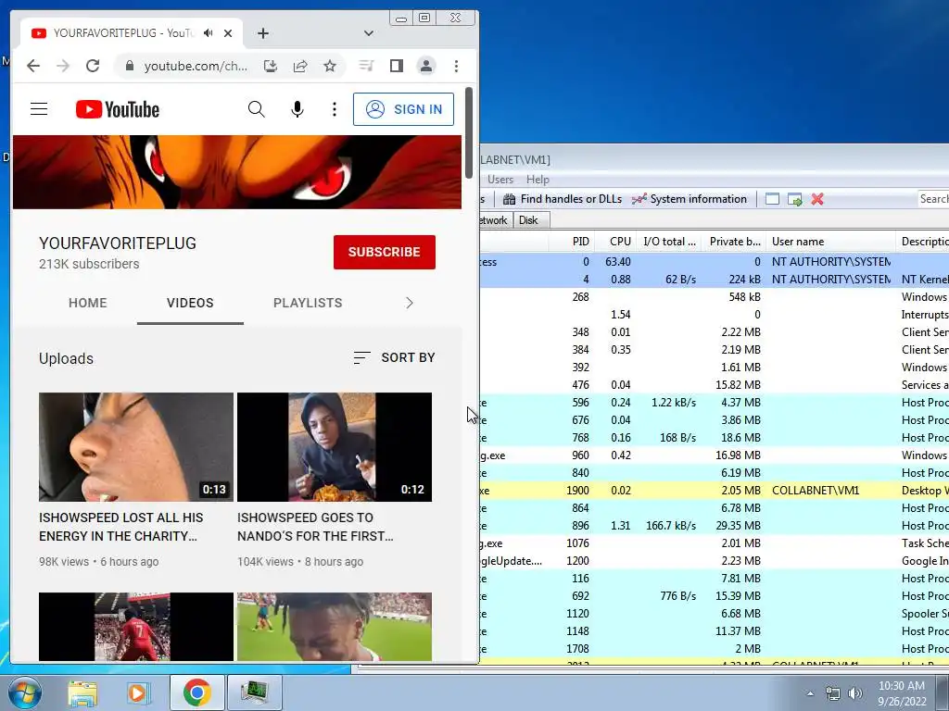949x711 pixels.
Task: Click find window and thread icon
Action: pos(794,199)
